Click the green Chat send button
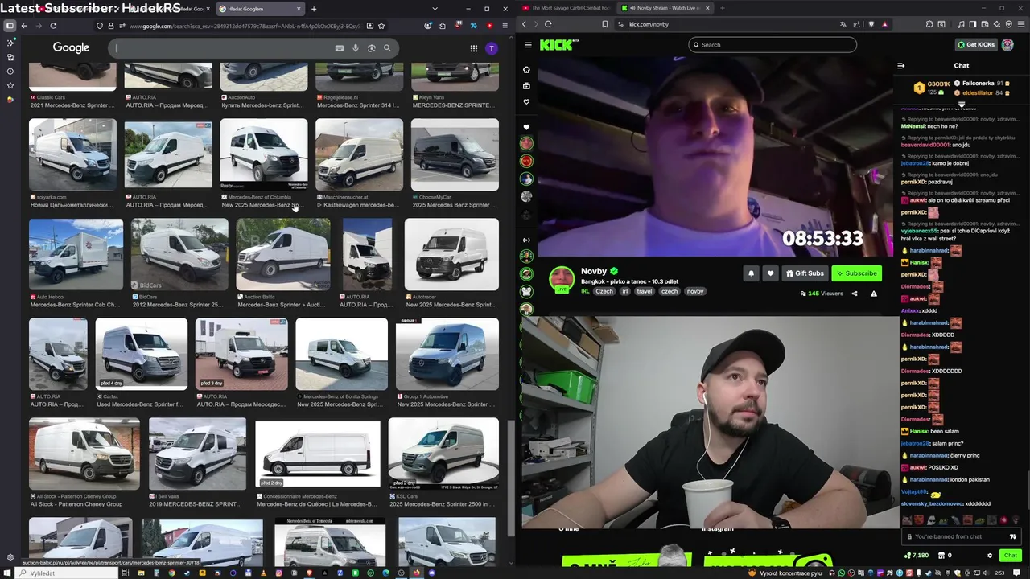 1011,556
